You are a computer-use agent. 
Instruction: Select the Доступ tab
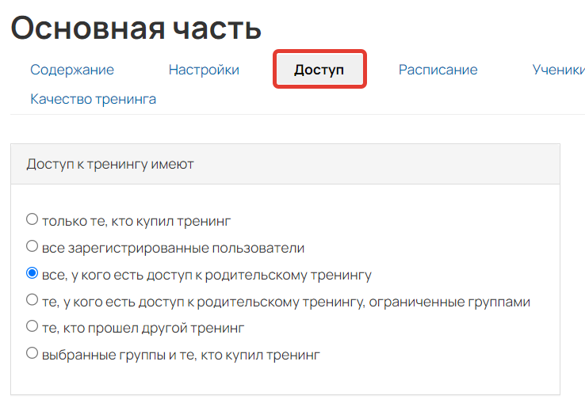[x=319, y=70]
